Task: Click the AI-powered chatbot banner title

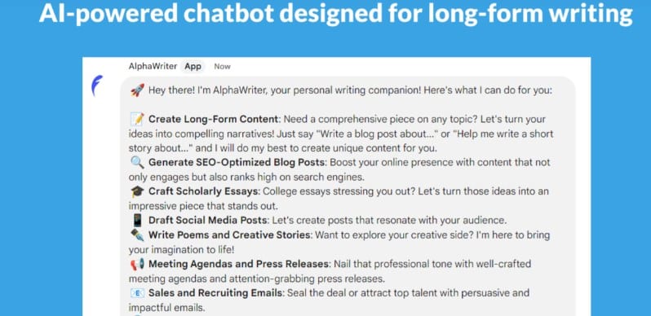Action: click(336, 14)
